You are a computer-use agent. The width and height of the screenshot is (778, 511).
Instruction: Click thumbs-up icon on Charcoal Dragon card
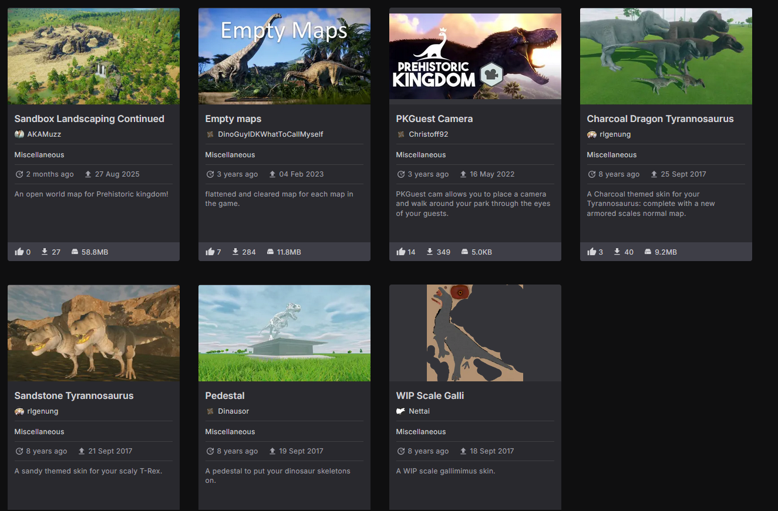click(x=592, y=252)
